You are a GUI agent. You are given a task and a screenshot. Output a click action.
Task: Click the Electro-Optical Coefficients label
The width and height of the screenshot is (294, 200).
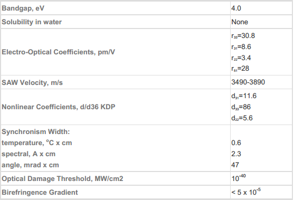click(x=58, y=52)
